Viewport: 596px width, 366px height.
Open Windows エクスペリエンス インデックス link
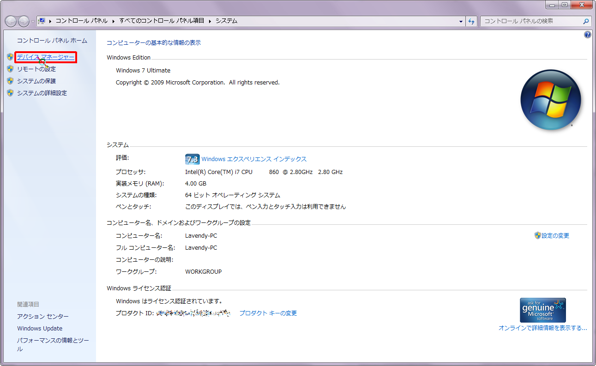pyautogui.click(x=254, y=159)
